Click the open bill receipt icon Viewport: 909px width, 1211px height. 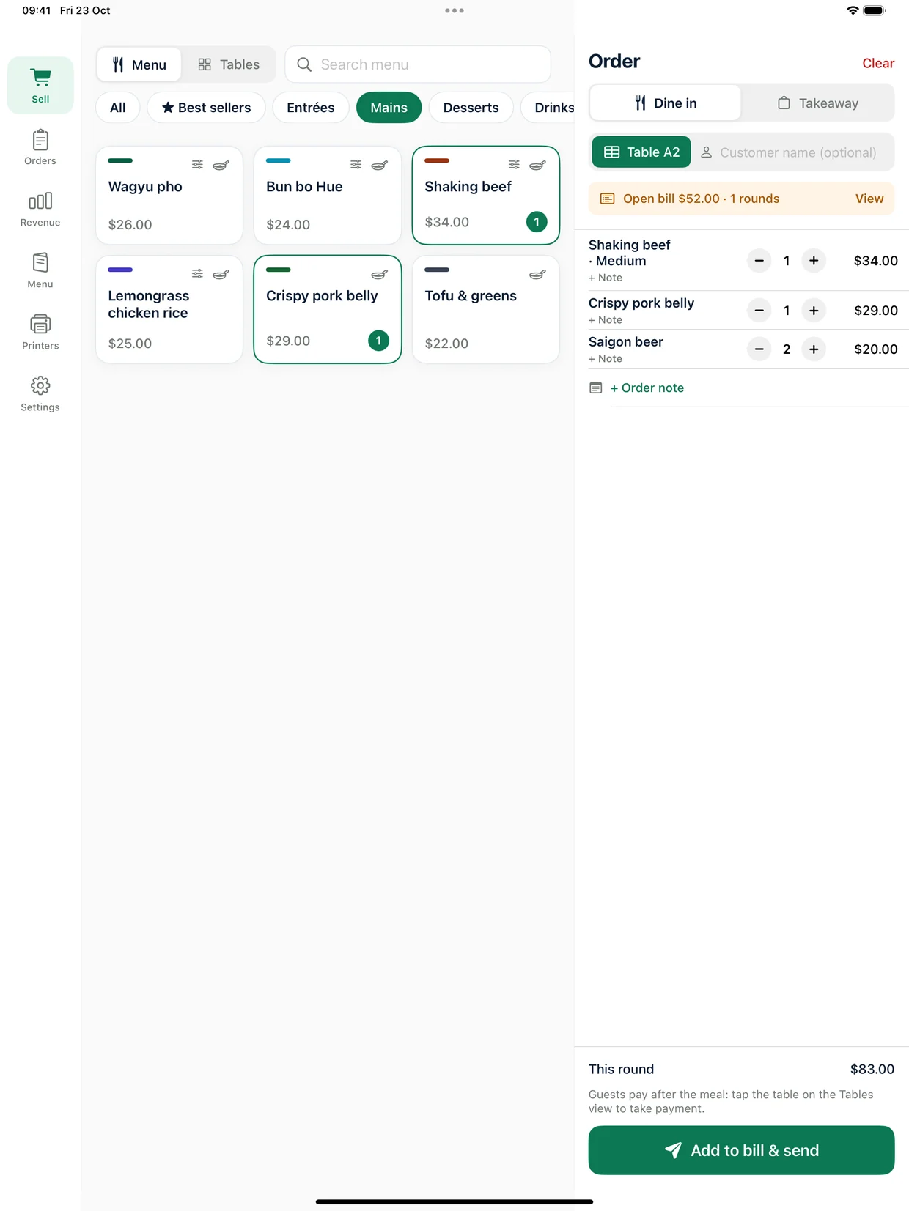click(607, 199)
